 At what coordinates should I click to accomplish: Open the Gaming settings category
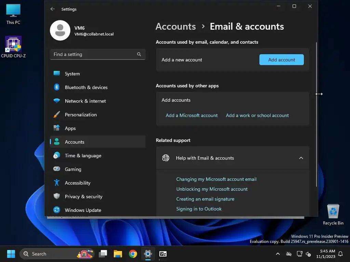coord(98,169)
